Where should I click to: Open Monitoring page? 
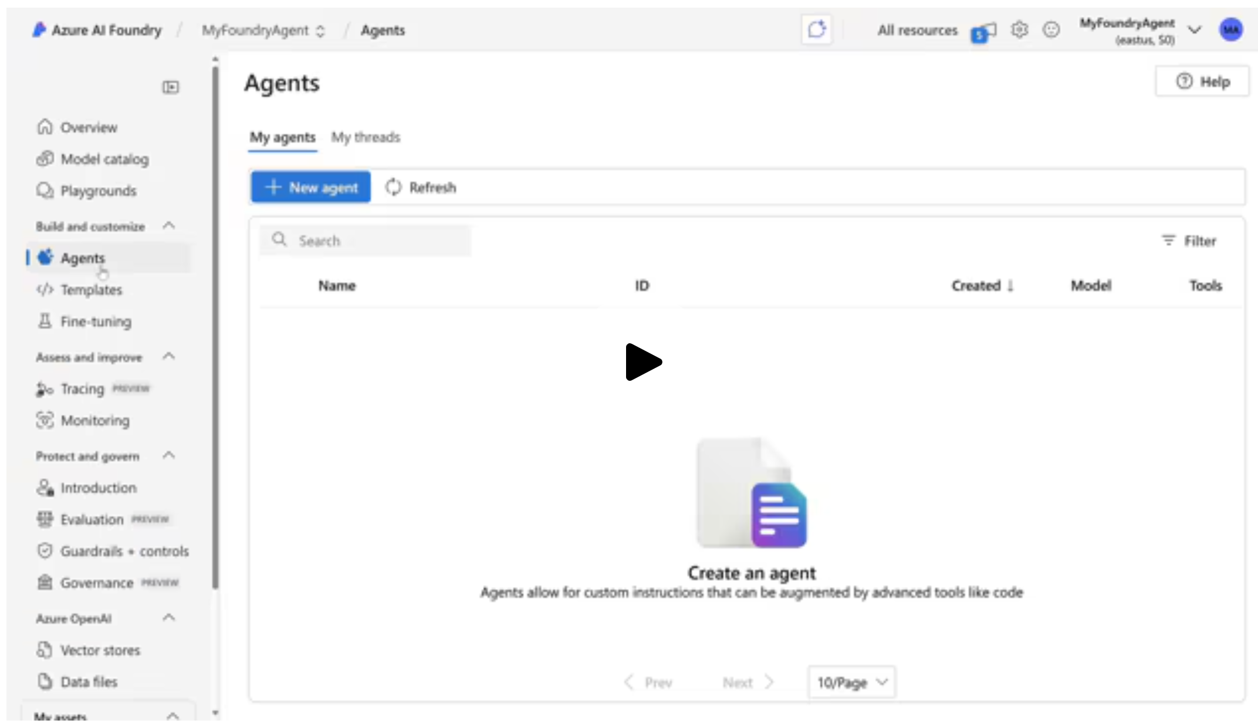[x=95, y=421]
